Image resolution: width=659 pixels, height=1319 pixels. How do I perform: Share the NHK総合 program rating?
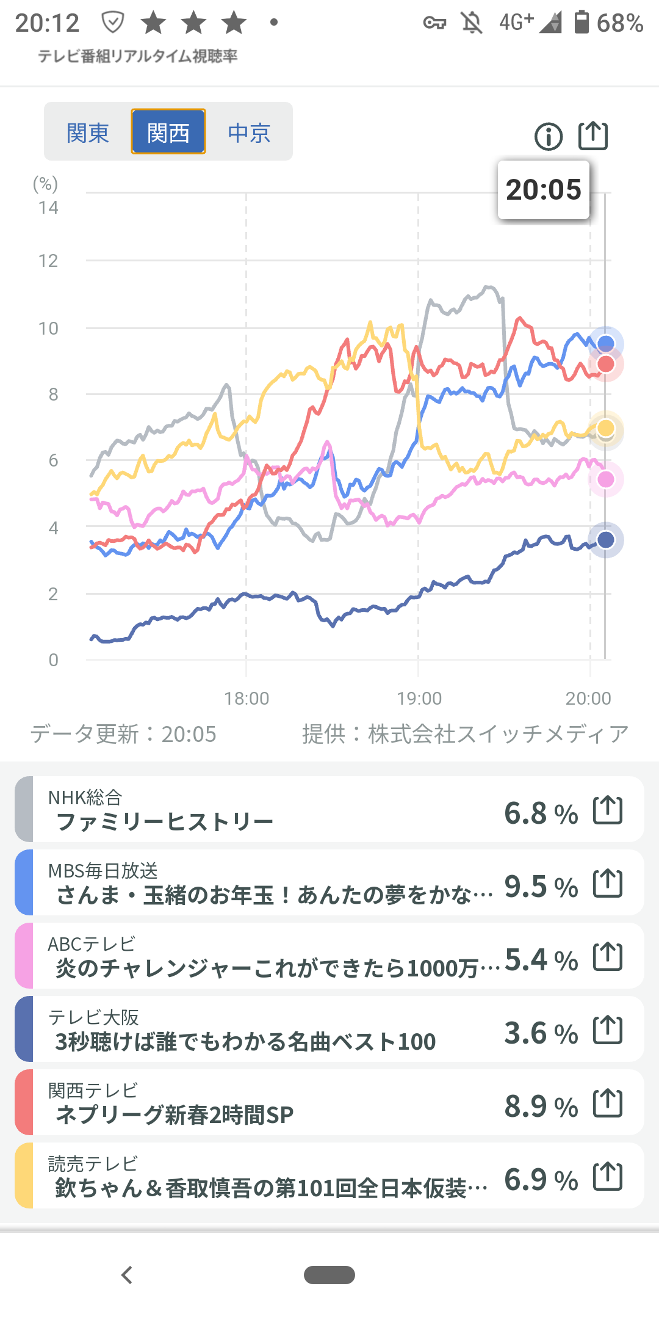click(608, 811)
